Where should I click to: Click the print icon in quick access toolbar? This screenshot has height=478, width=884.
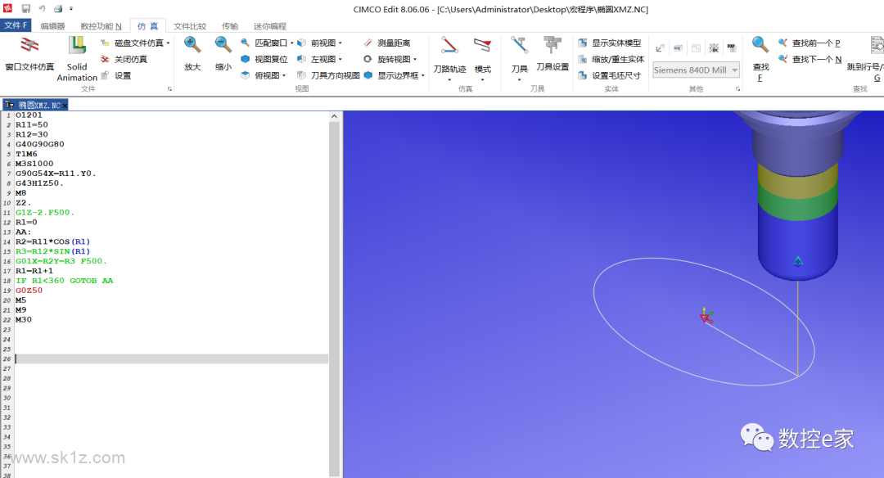58,8
